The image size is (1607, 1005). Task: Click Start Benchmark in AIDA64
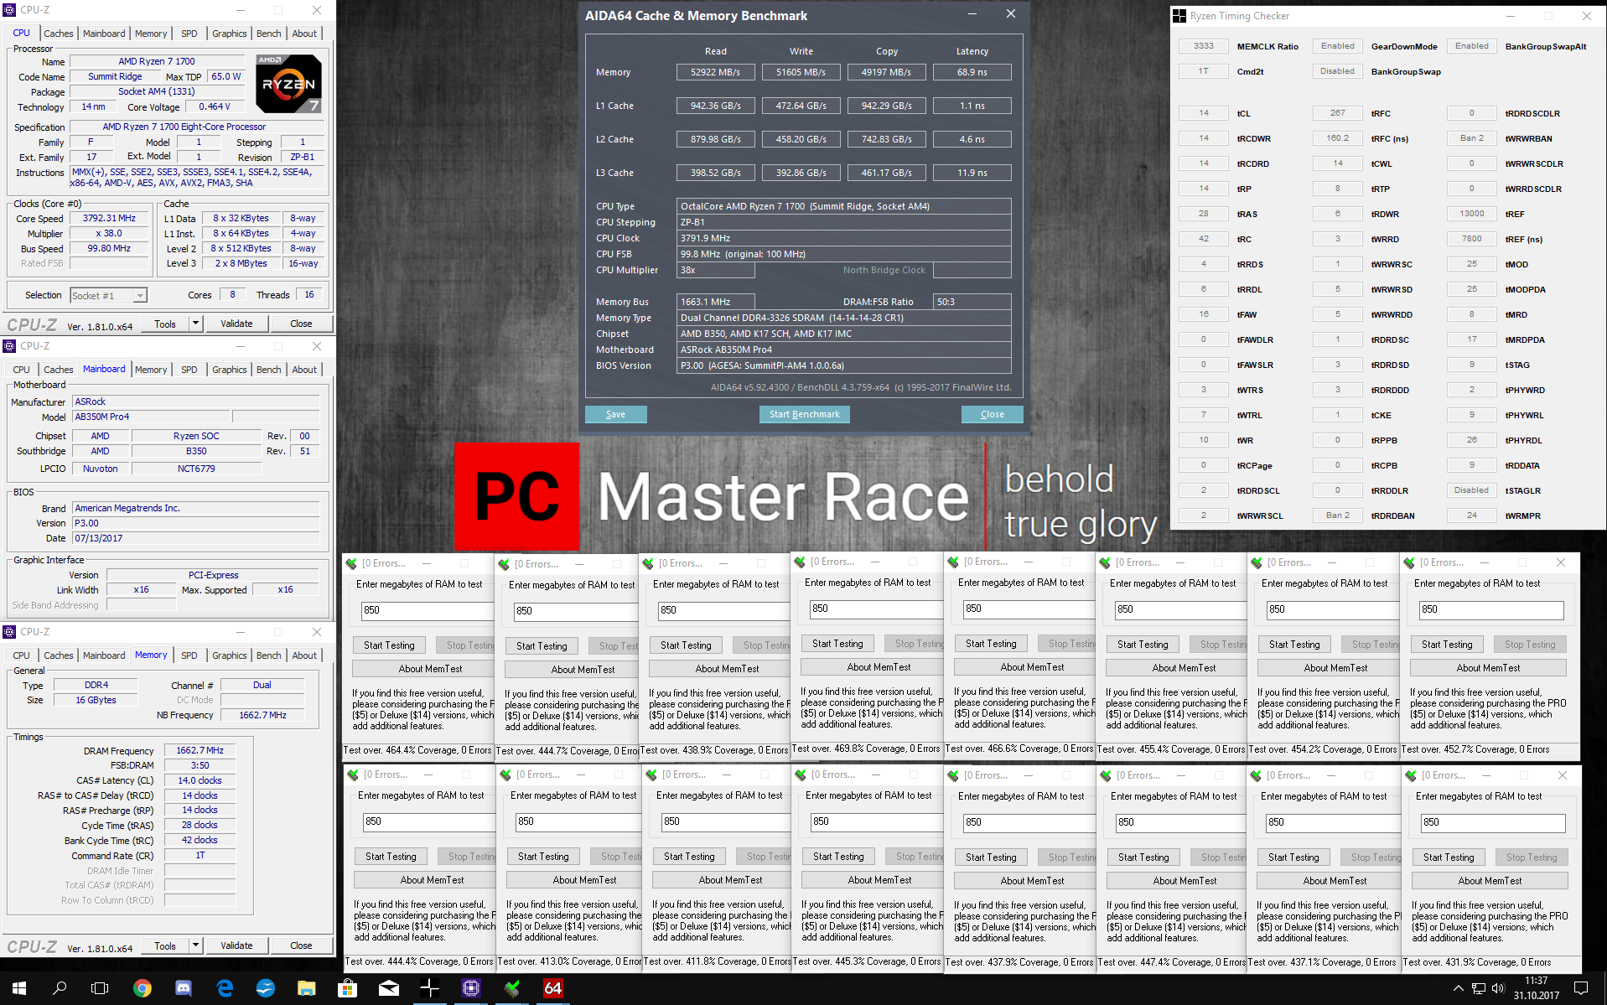click(804, 414)
